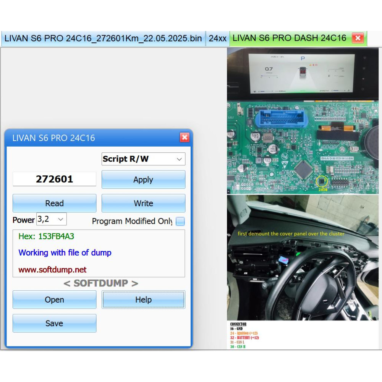Select the Hex: 153FB4A3 text
This screenshot has height=382, width=382.
[x=46, y=236]
